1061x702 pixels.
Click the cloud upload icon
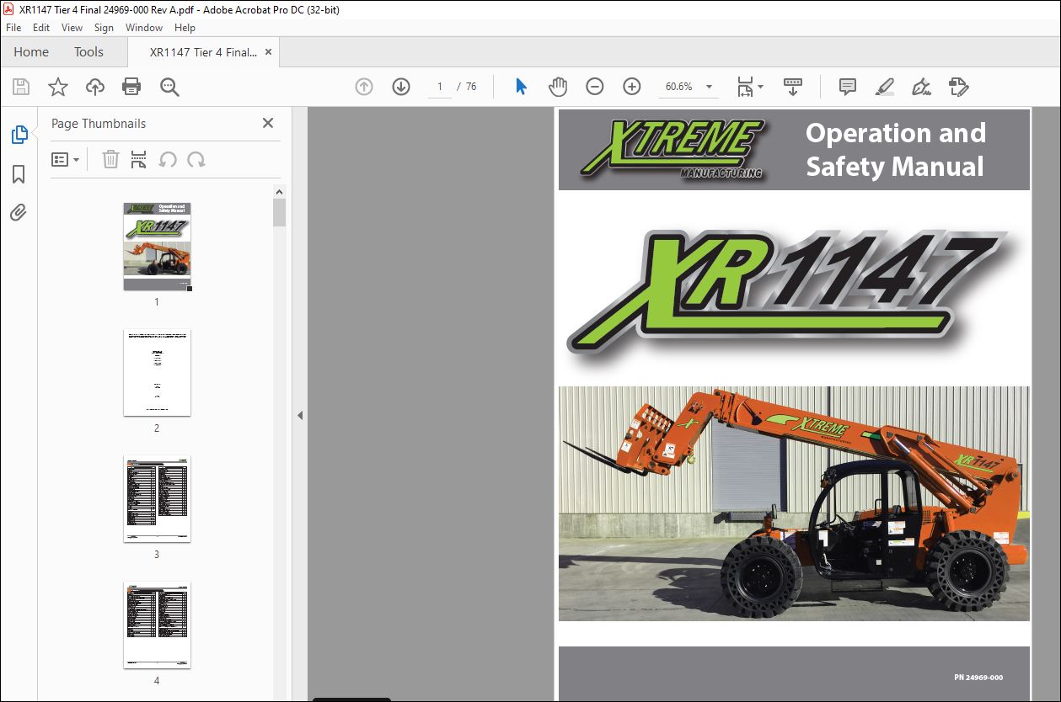pyautogui.click(x=94, y=87)
